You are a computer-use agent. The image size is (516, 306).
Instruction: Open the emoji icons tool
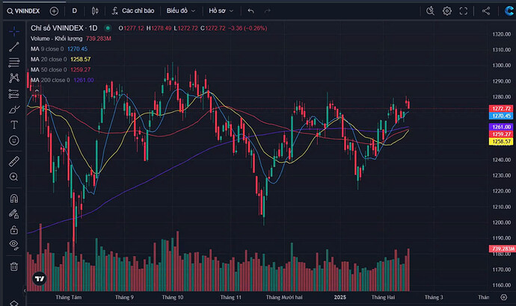click(x=14, y=140)
